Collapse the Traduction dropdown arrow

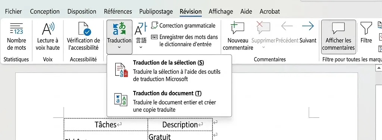click(x=119, y=47)
